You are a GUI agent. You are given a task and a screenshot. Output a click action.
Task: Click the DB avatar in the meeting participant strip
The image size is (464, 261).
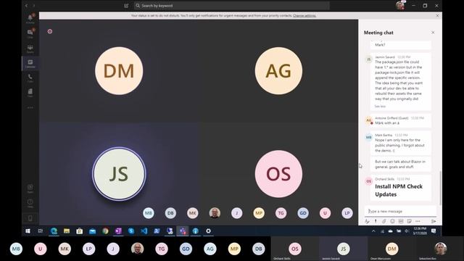pos(170,213)
